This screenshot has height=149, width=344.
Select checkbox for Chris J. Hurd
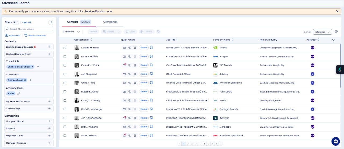tap(65, 83)
